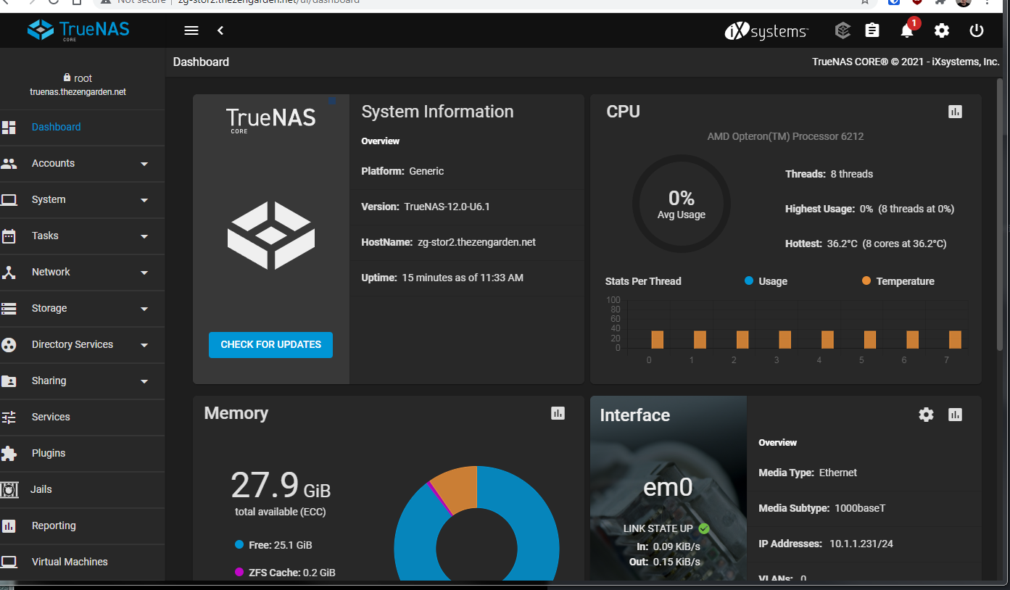Click the browser refresh button

[54, 2]
